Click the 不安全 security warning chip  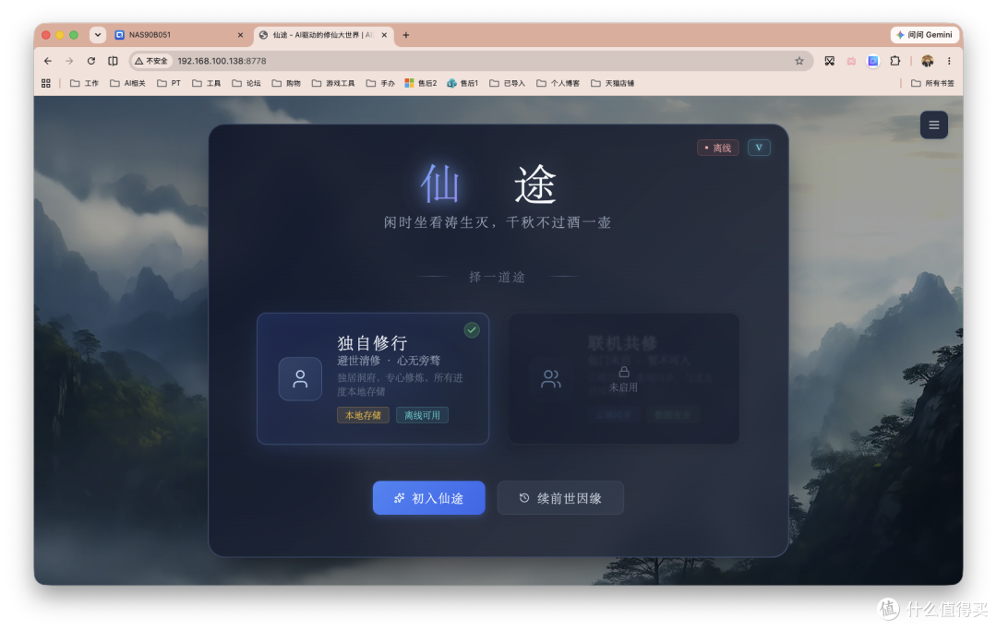tap(151, 61)
